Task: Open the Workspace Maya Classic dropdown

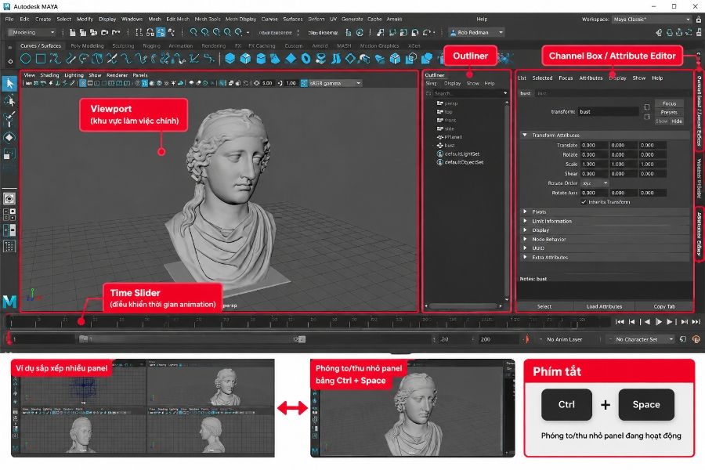Action: (652, 20)
